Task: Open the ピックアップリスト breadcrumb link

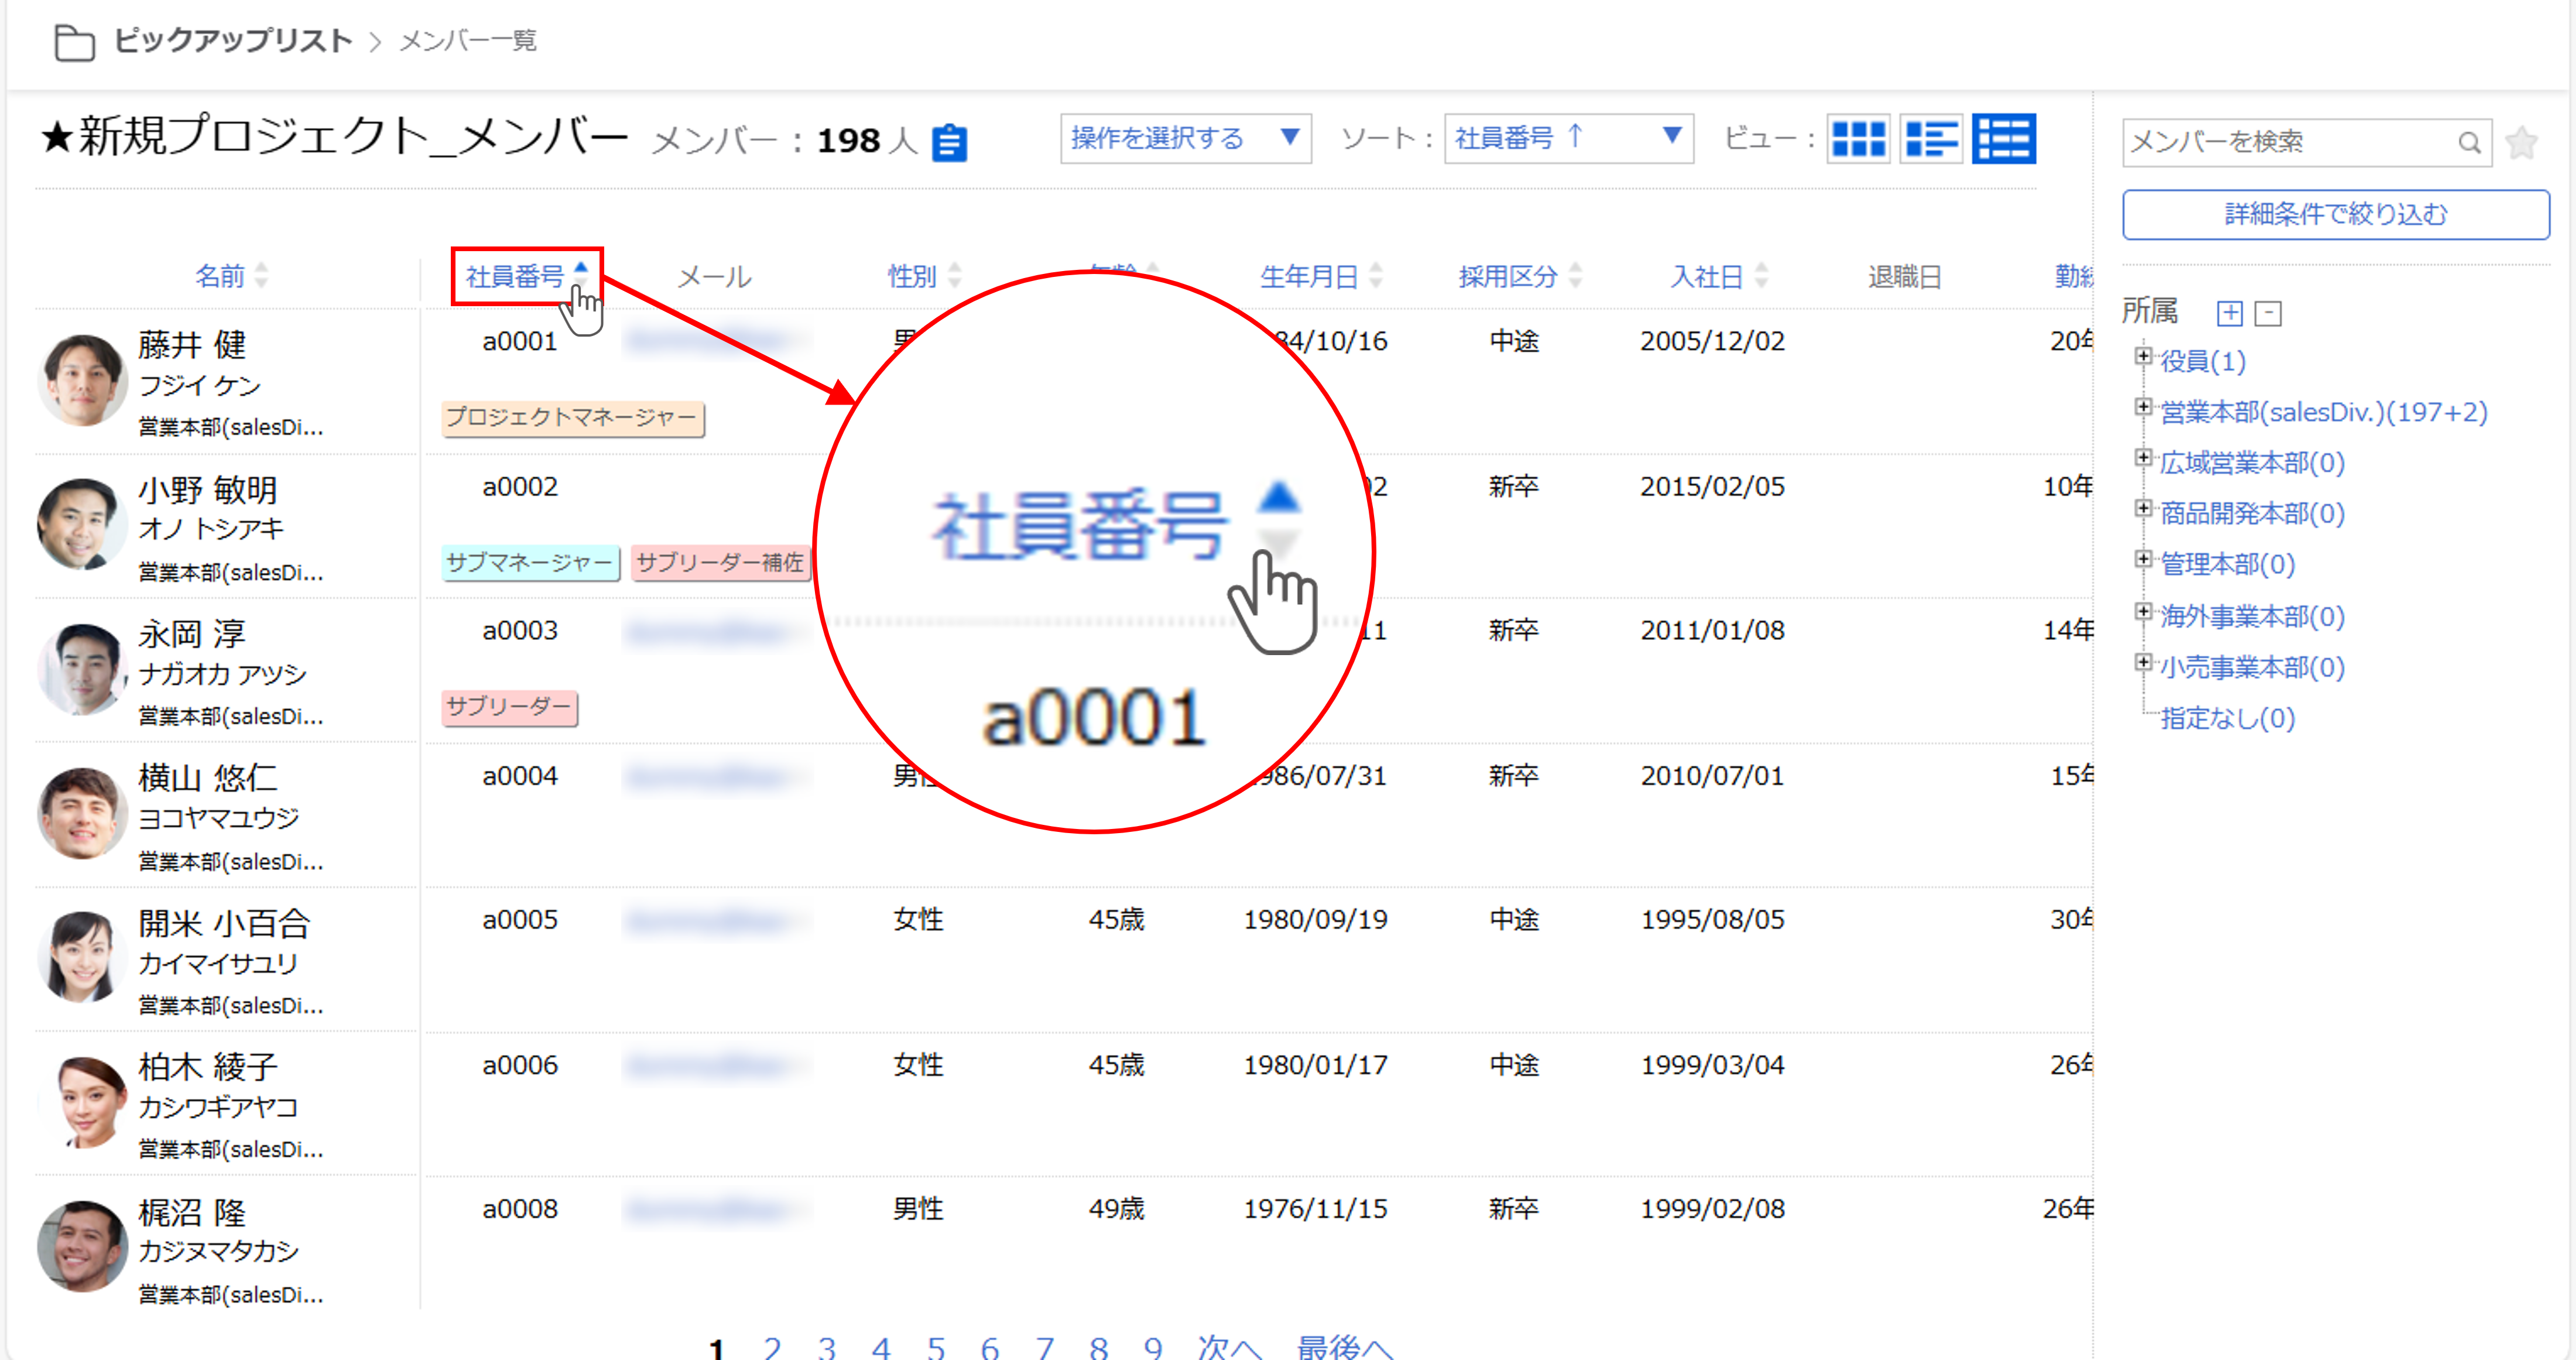Action: pyautogui.click(x=232, y=41)
